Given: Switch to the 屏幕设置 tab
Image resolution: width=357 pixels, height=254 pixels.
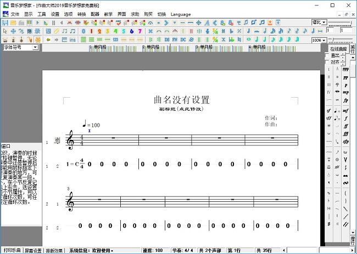Looking at the screenshot, I should [33, 250].
